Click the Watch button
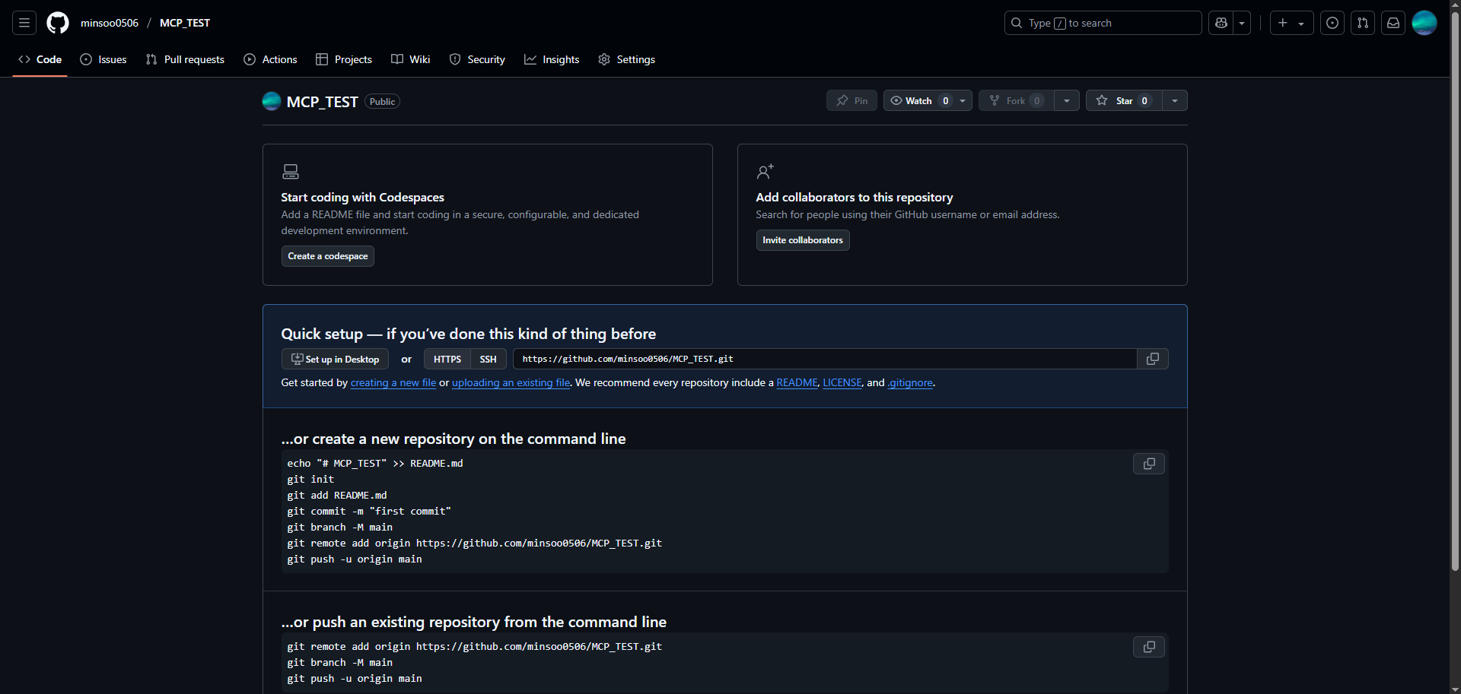 [918, 100]
